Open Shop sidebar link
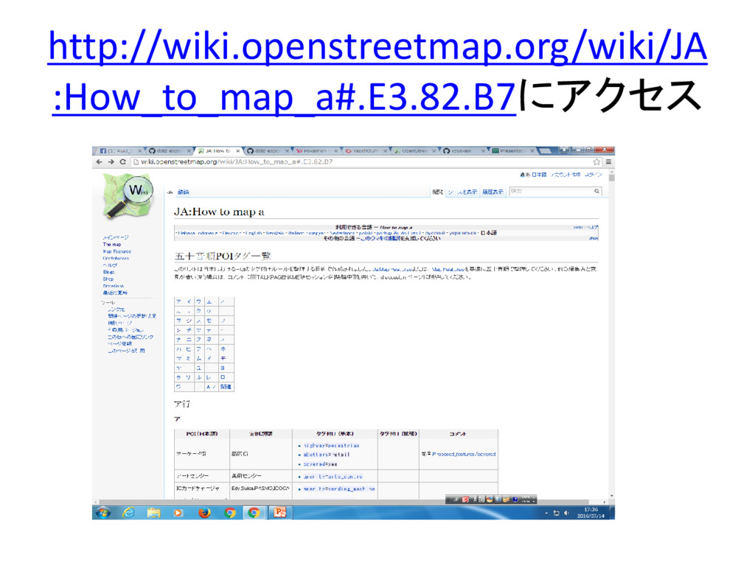The image size is (755, 566). point(108,279)
